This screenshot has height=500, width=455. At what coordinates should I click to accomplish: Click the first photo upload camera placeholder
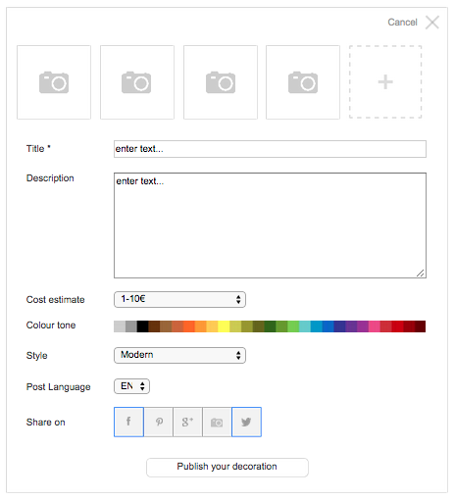click(54, 82)
